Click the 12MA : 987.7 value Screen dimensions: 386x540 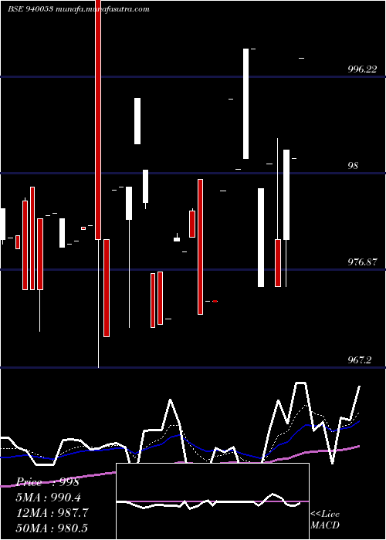tap(52, 513)
